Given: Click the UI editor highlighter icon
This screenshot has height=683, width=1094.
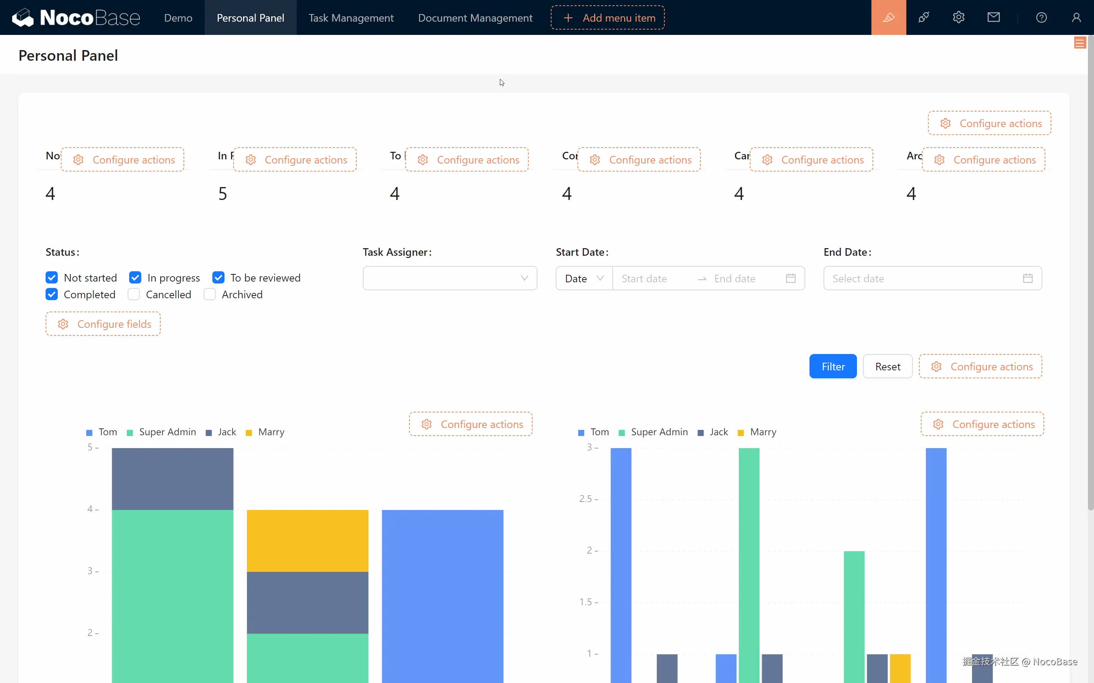Looking at the screenshot, I should 888,17.
